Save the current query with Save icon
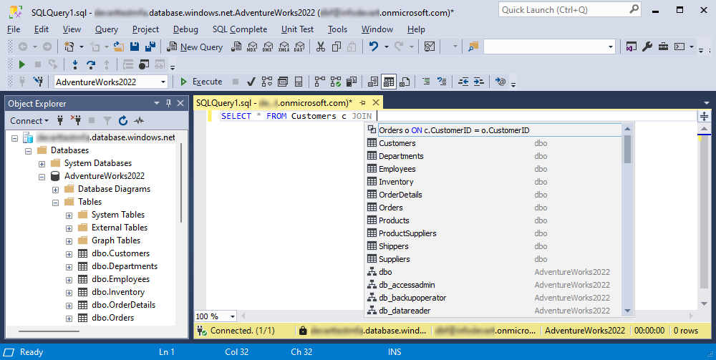Screen dimensions: 716x360 [x=135, y=47]
